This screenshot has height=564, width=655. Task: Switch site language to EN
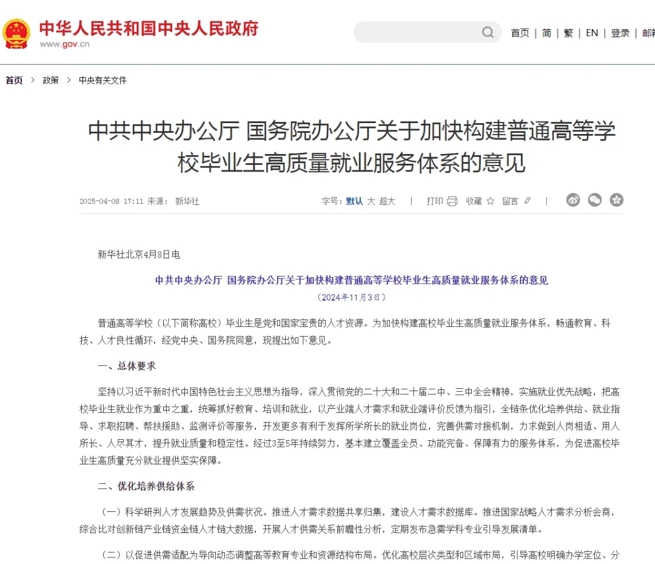pos(592,33)
